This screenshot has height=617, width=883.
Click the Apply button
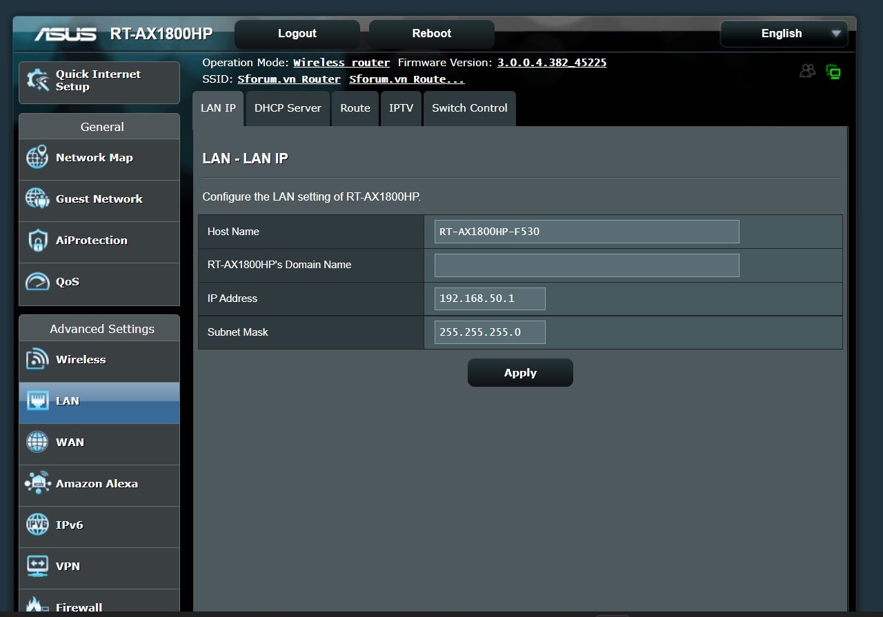(520, 373)
